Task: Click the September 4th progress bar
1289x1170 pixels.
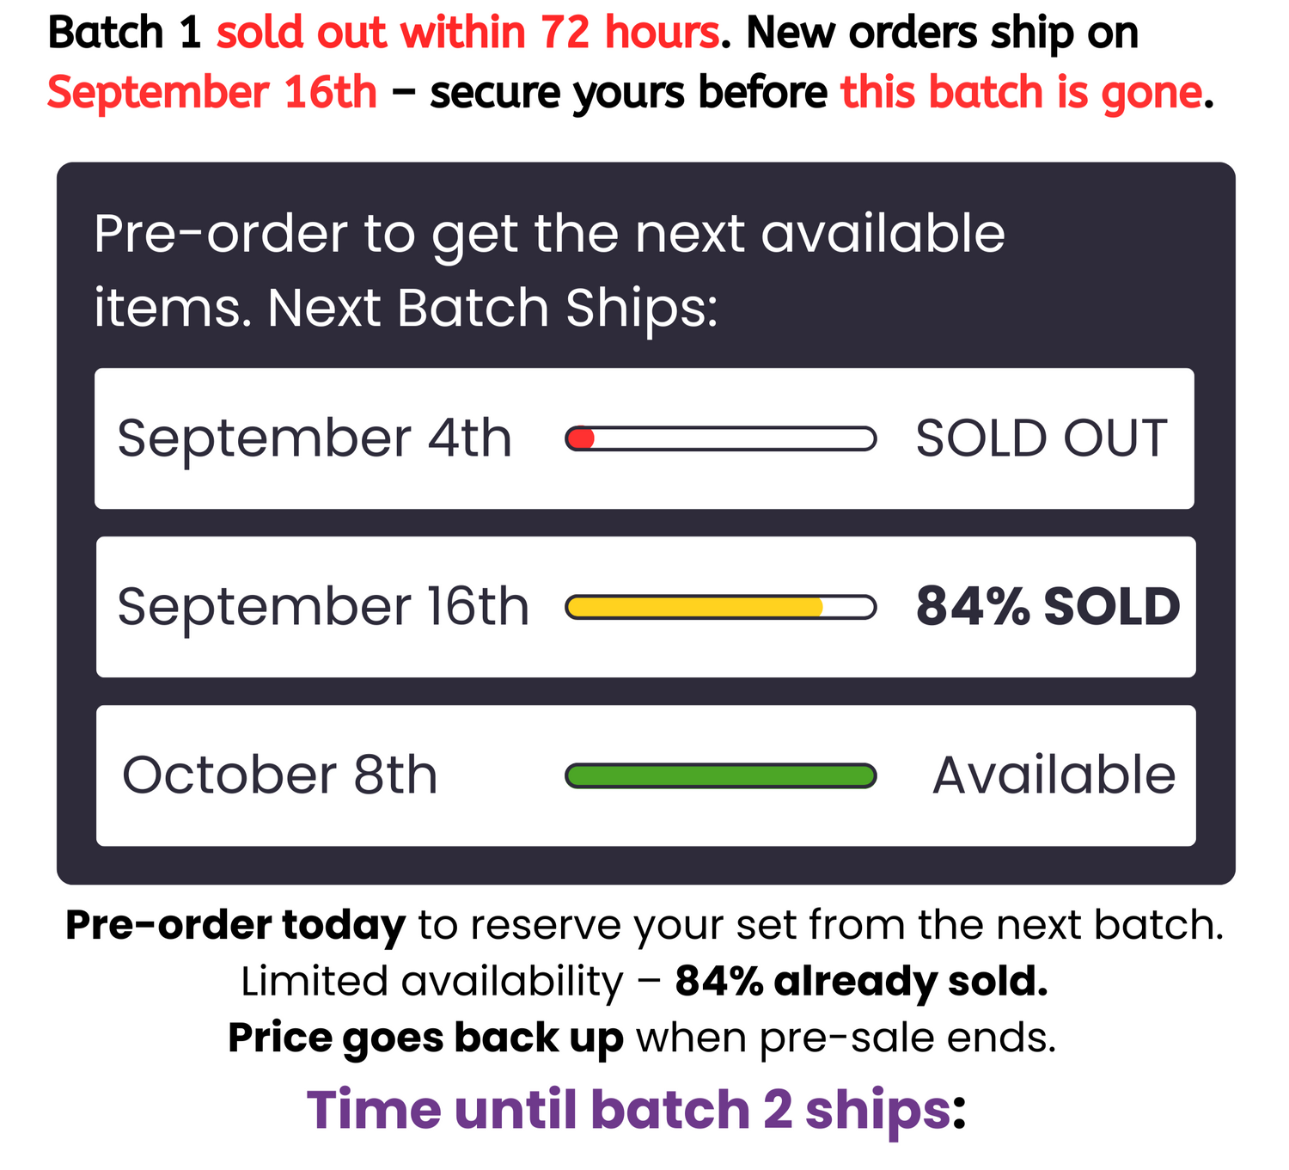Action: point(720,439)
